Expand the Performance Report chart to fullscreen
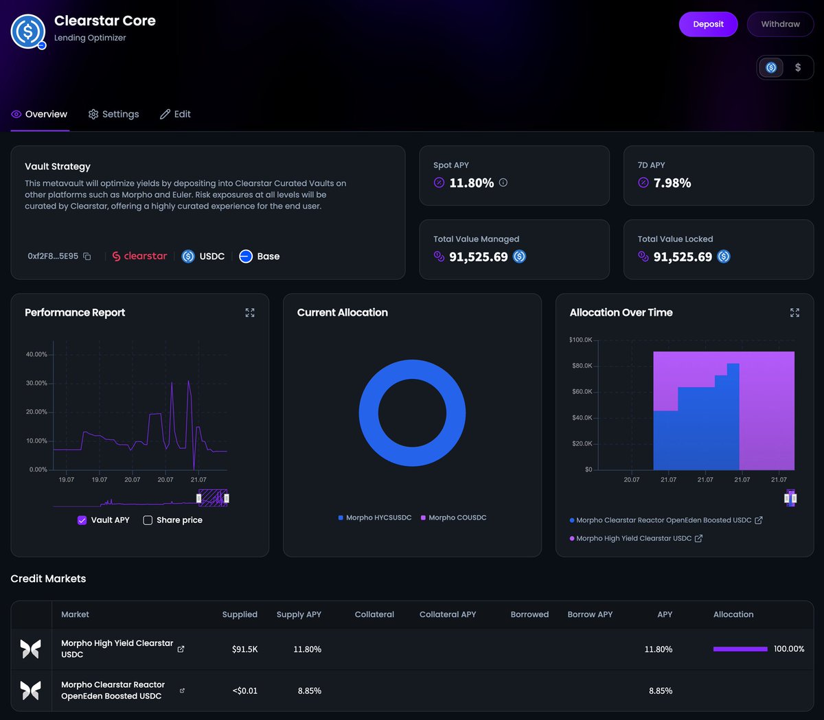Viewport: 824px width, 720px height. pos(250,312)
